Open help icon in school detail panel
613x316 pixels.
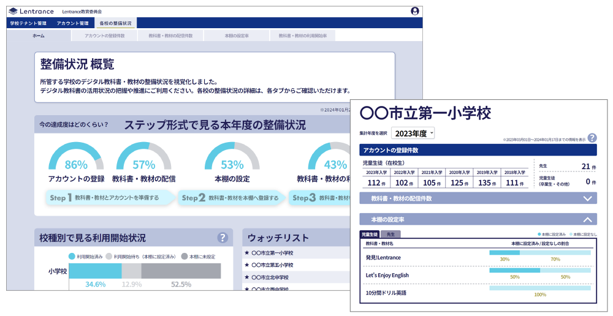pos(592,138)
